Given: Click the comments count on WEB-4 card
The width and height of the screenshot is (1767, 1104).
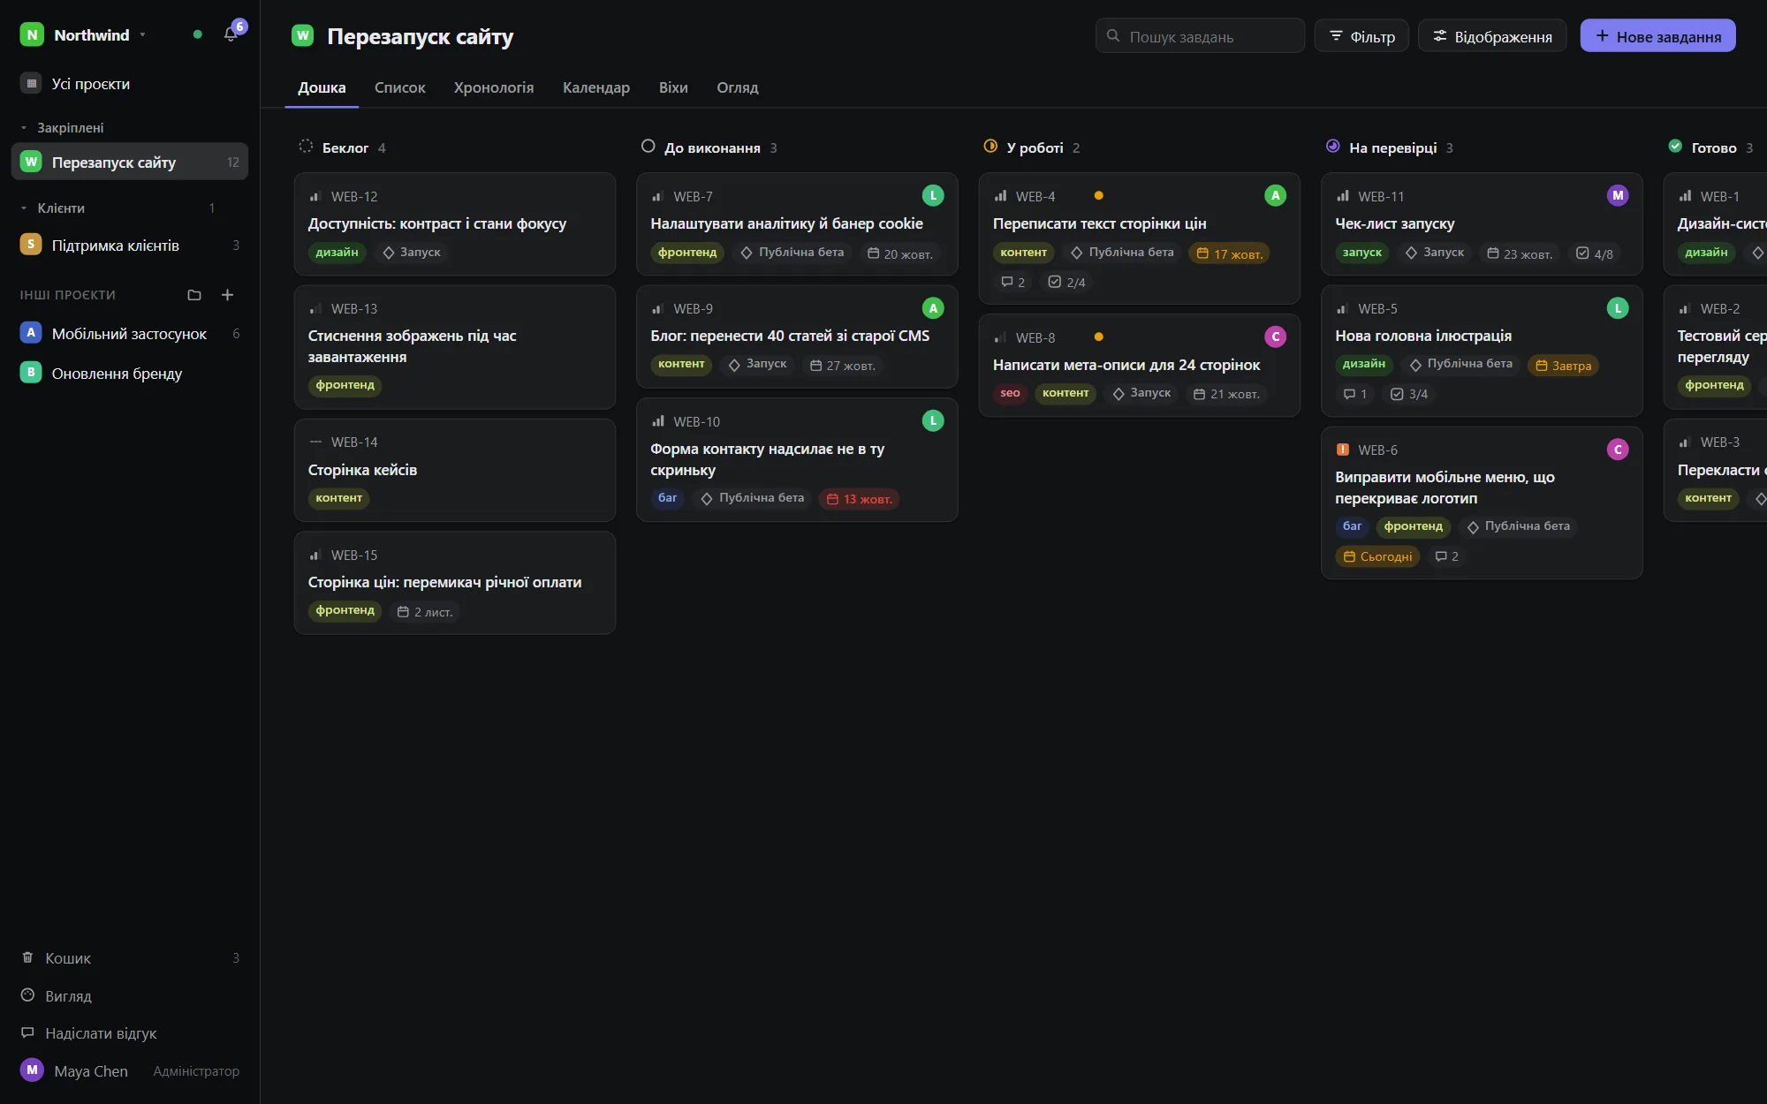Looking at the screenshot, I should [x=1012, y=283].
